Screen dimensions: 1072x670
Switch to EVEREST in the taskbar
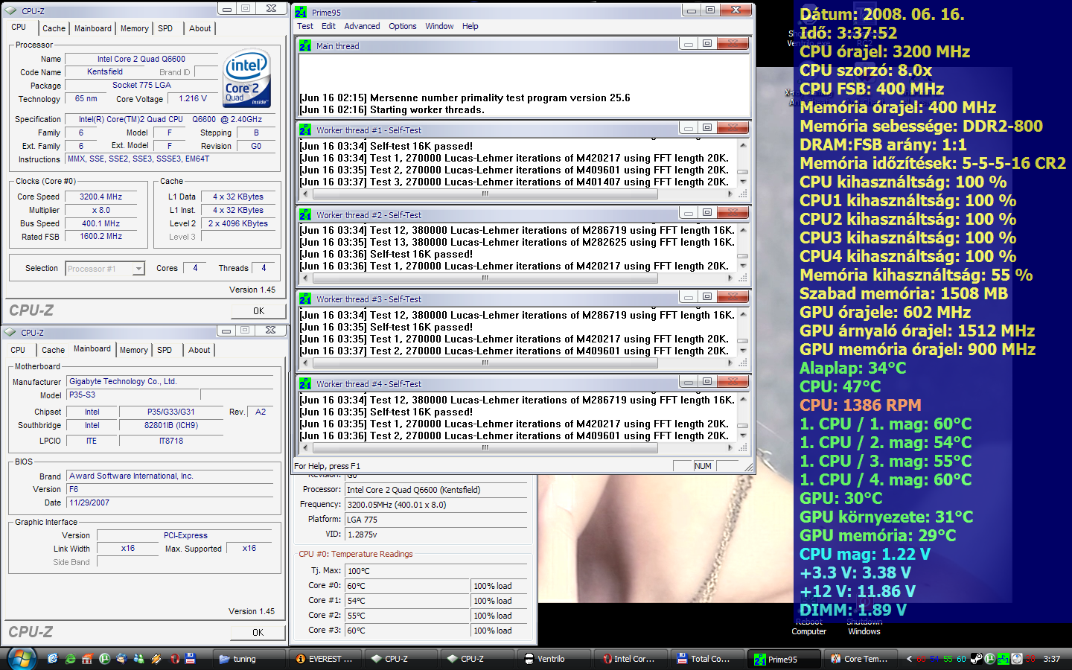(325, 659)
